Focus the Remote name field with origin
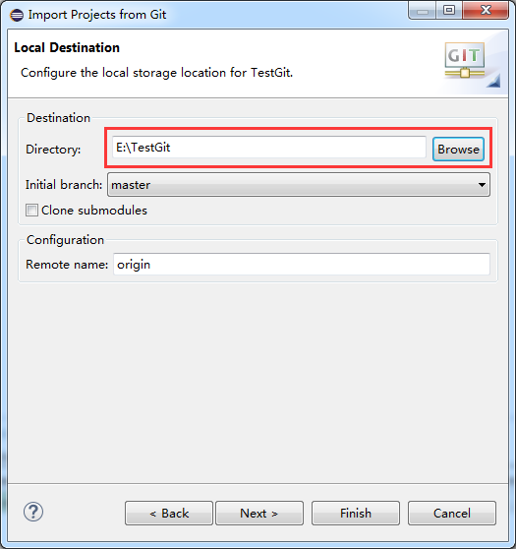 301,265
